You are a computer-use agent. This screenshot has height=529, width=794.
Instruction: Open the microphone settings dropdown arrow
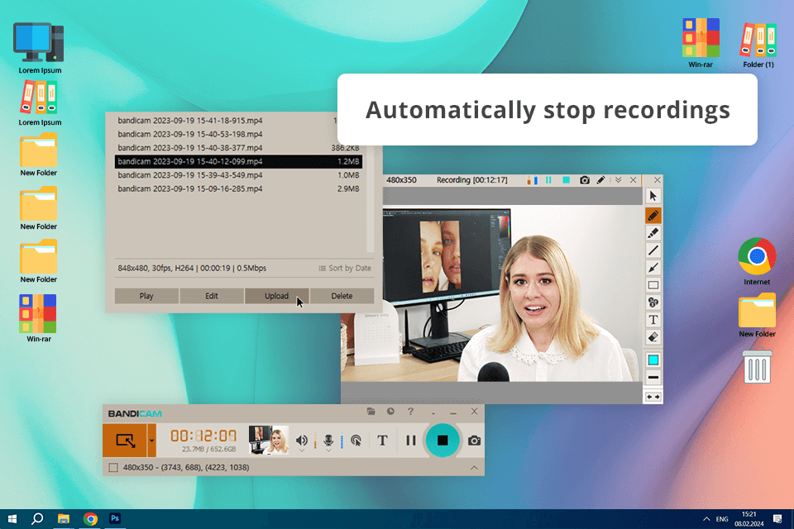click(x=328, y=450)
